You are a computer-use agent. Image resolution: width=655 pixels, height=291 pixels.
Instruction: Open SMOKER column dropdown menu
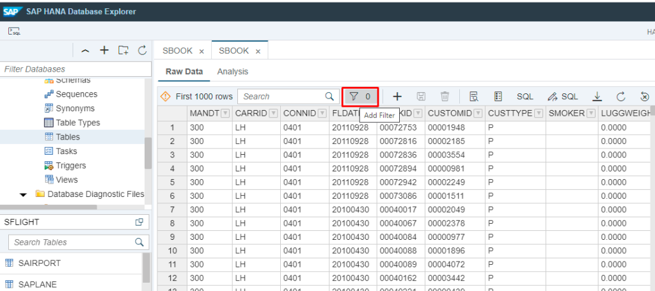(590, 113)
